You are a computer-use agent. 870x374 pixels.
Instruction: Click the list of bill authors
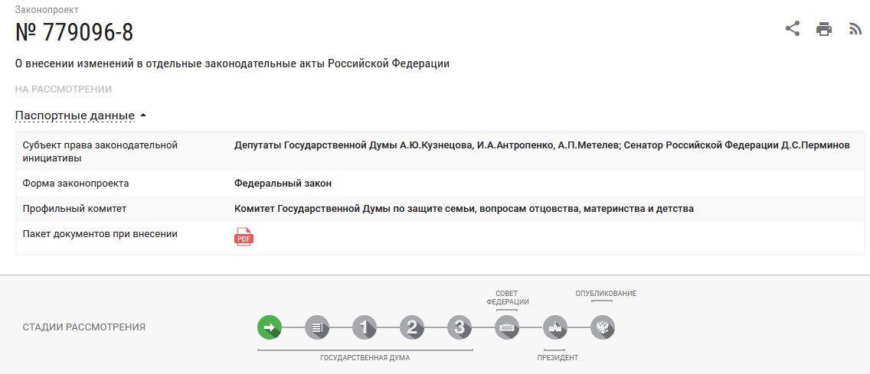pos(541,145)
